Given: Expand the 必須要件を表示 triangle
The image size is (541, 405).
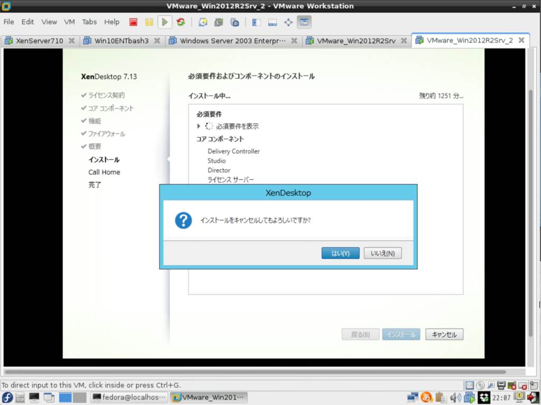Looking at the screenshot, I should [x=199, y=126].
